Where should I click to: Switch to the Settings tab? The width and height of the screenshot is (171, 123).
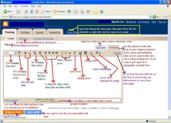(25, 32)
